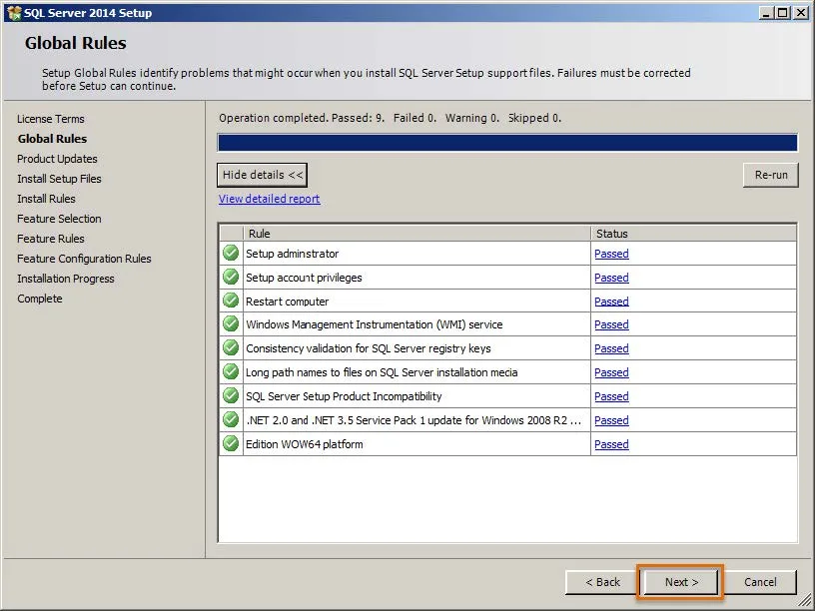Click the Rule column header
Screen dimensions: 815x611
coord(416,234)
